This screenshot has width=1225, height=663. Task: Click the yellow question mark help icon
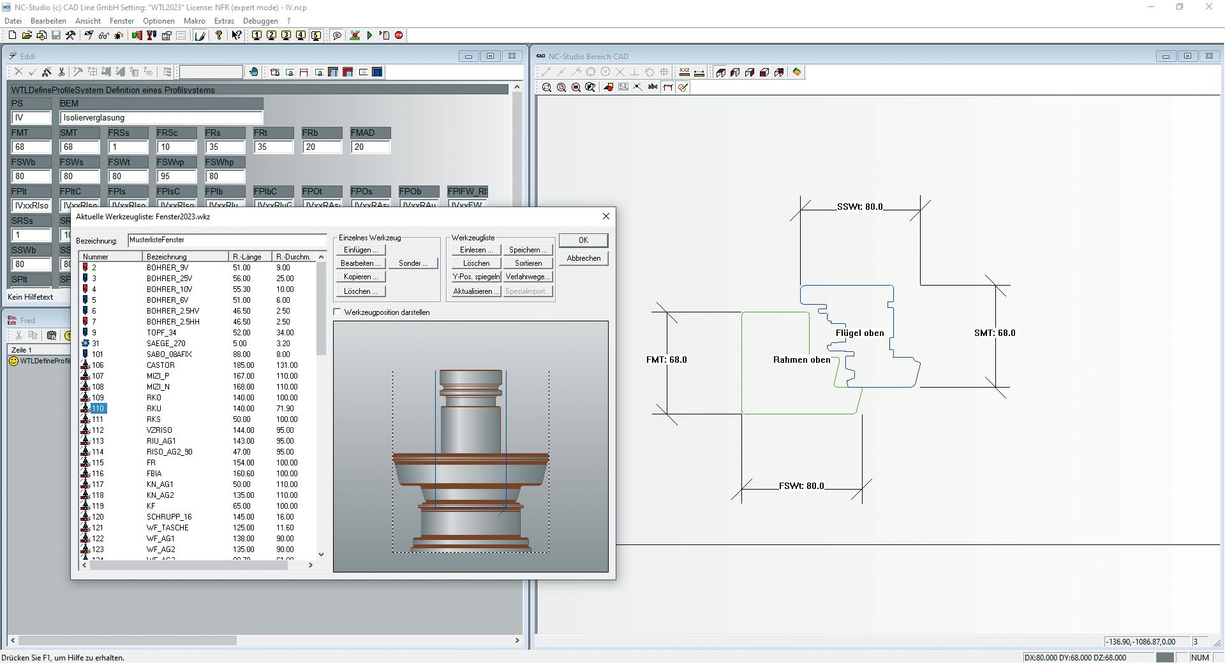pyautogui.click(x=219, y=36)
